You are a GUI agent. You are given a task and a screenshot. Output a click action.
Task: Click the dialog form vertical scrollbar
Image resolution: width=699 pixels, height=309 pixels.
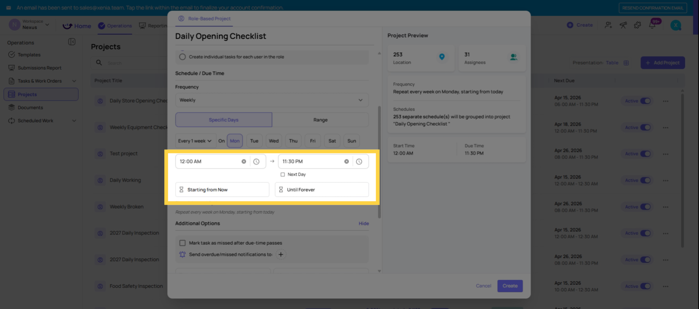tap(379, 162)
